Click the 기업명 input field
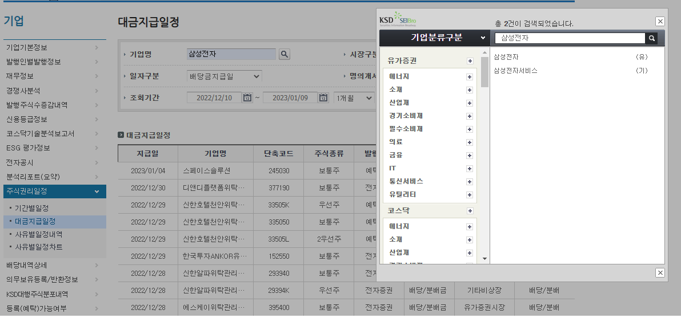 click(231, 54)
